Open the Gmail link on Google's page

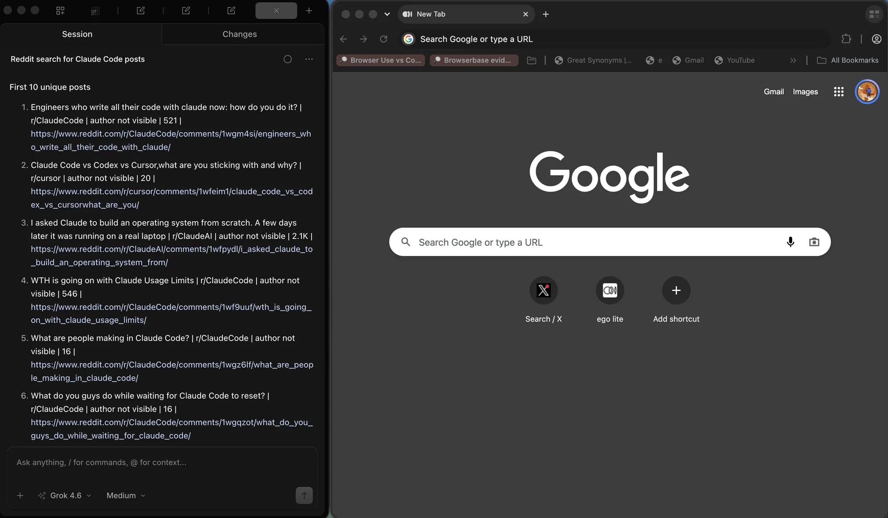click(x=773, y=92)
